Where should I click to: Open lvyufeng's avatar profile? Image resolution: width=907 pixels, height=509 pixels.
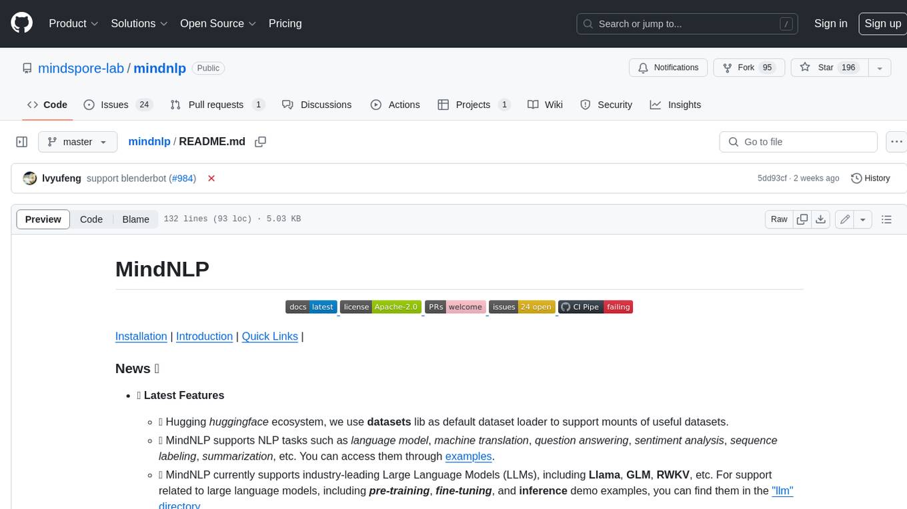click(29, 178)
